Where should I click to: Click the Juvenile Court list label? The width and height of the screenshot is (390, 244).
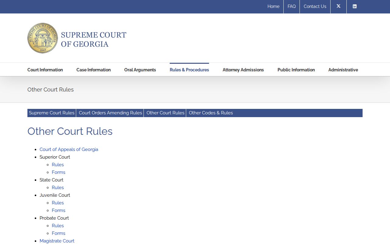coord(55,195)
